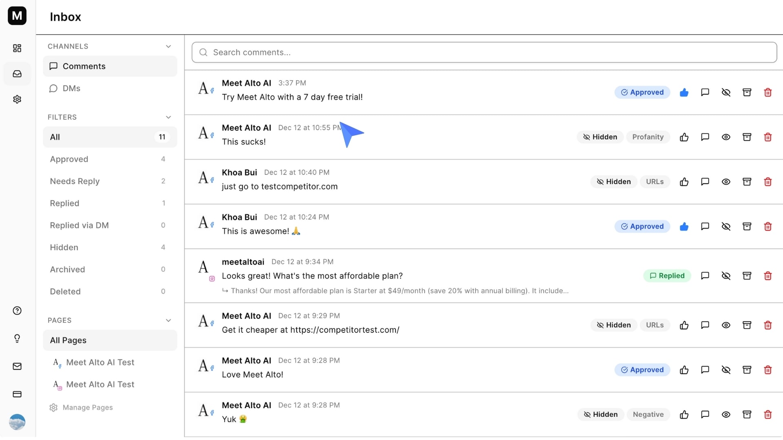This screenshot has width=783, height=440.
Task: Click inside the Search comments field
Action: pyautogui.click(x=367, y=52)
